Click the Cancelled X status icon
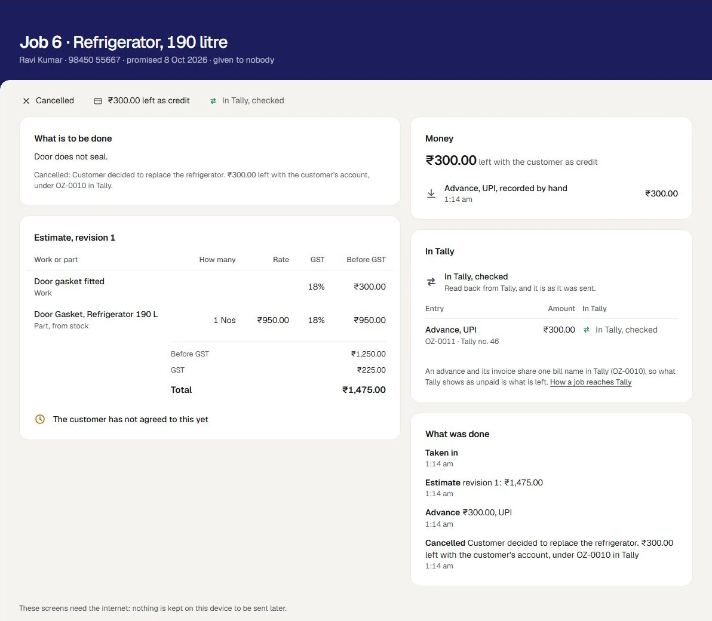712x621 pixels. [26, 101]
